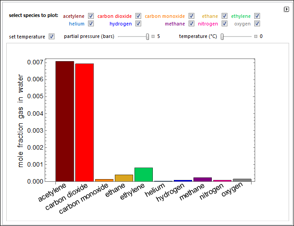
Task: Click the bright red carbon dioxide bar
Action: (84, 122)
